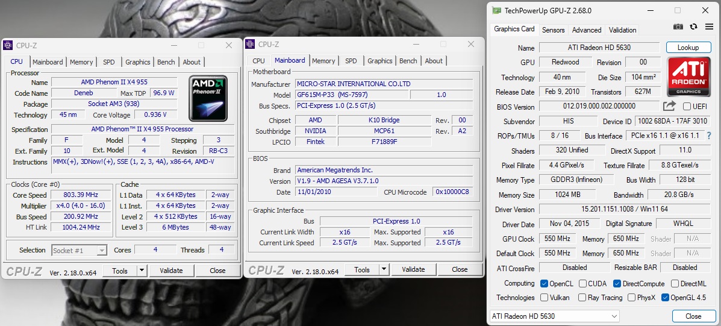The width and height of the screenshot is (721, 326).
Task: Open the Advanced tab in GPU-Z
Action: pos(586,30)
